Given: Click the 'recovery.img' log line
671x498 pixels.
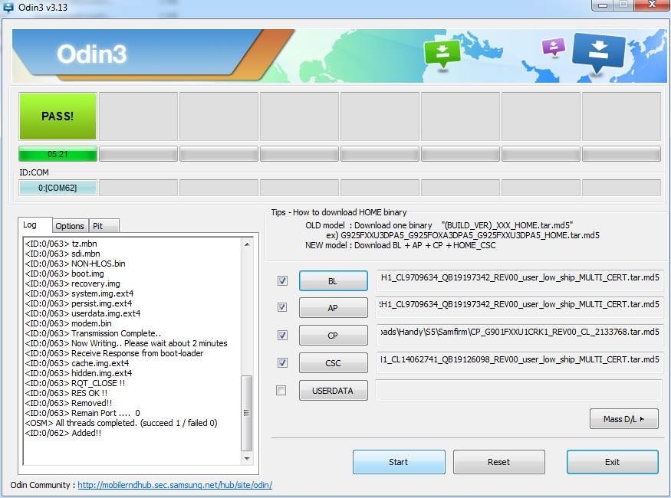Looking at the screenshot, I should pyautogui.click(x=72, y=283).
